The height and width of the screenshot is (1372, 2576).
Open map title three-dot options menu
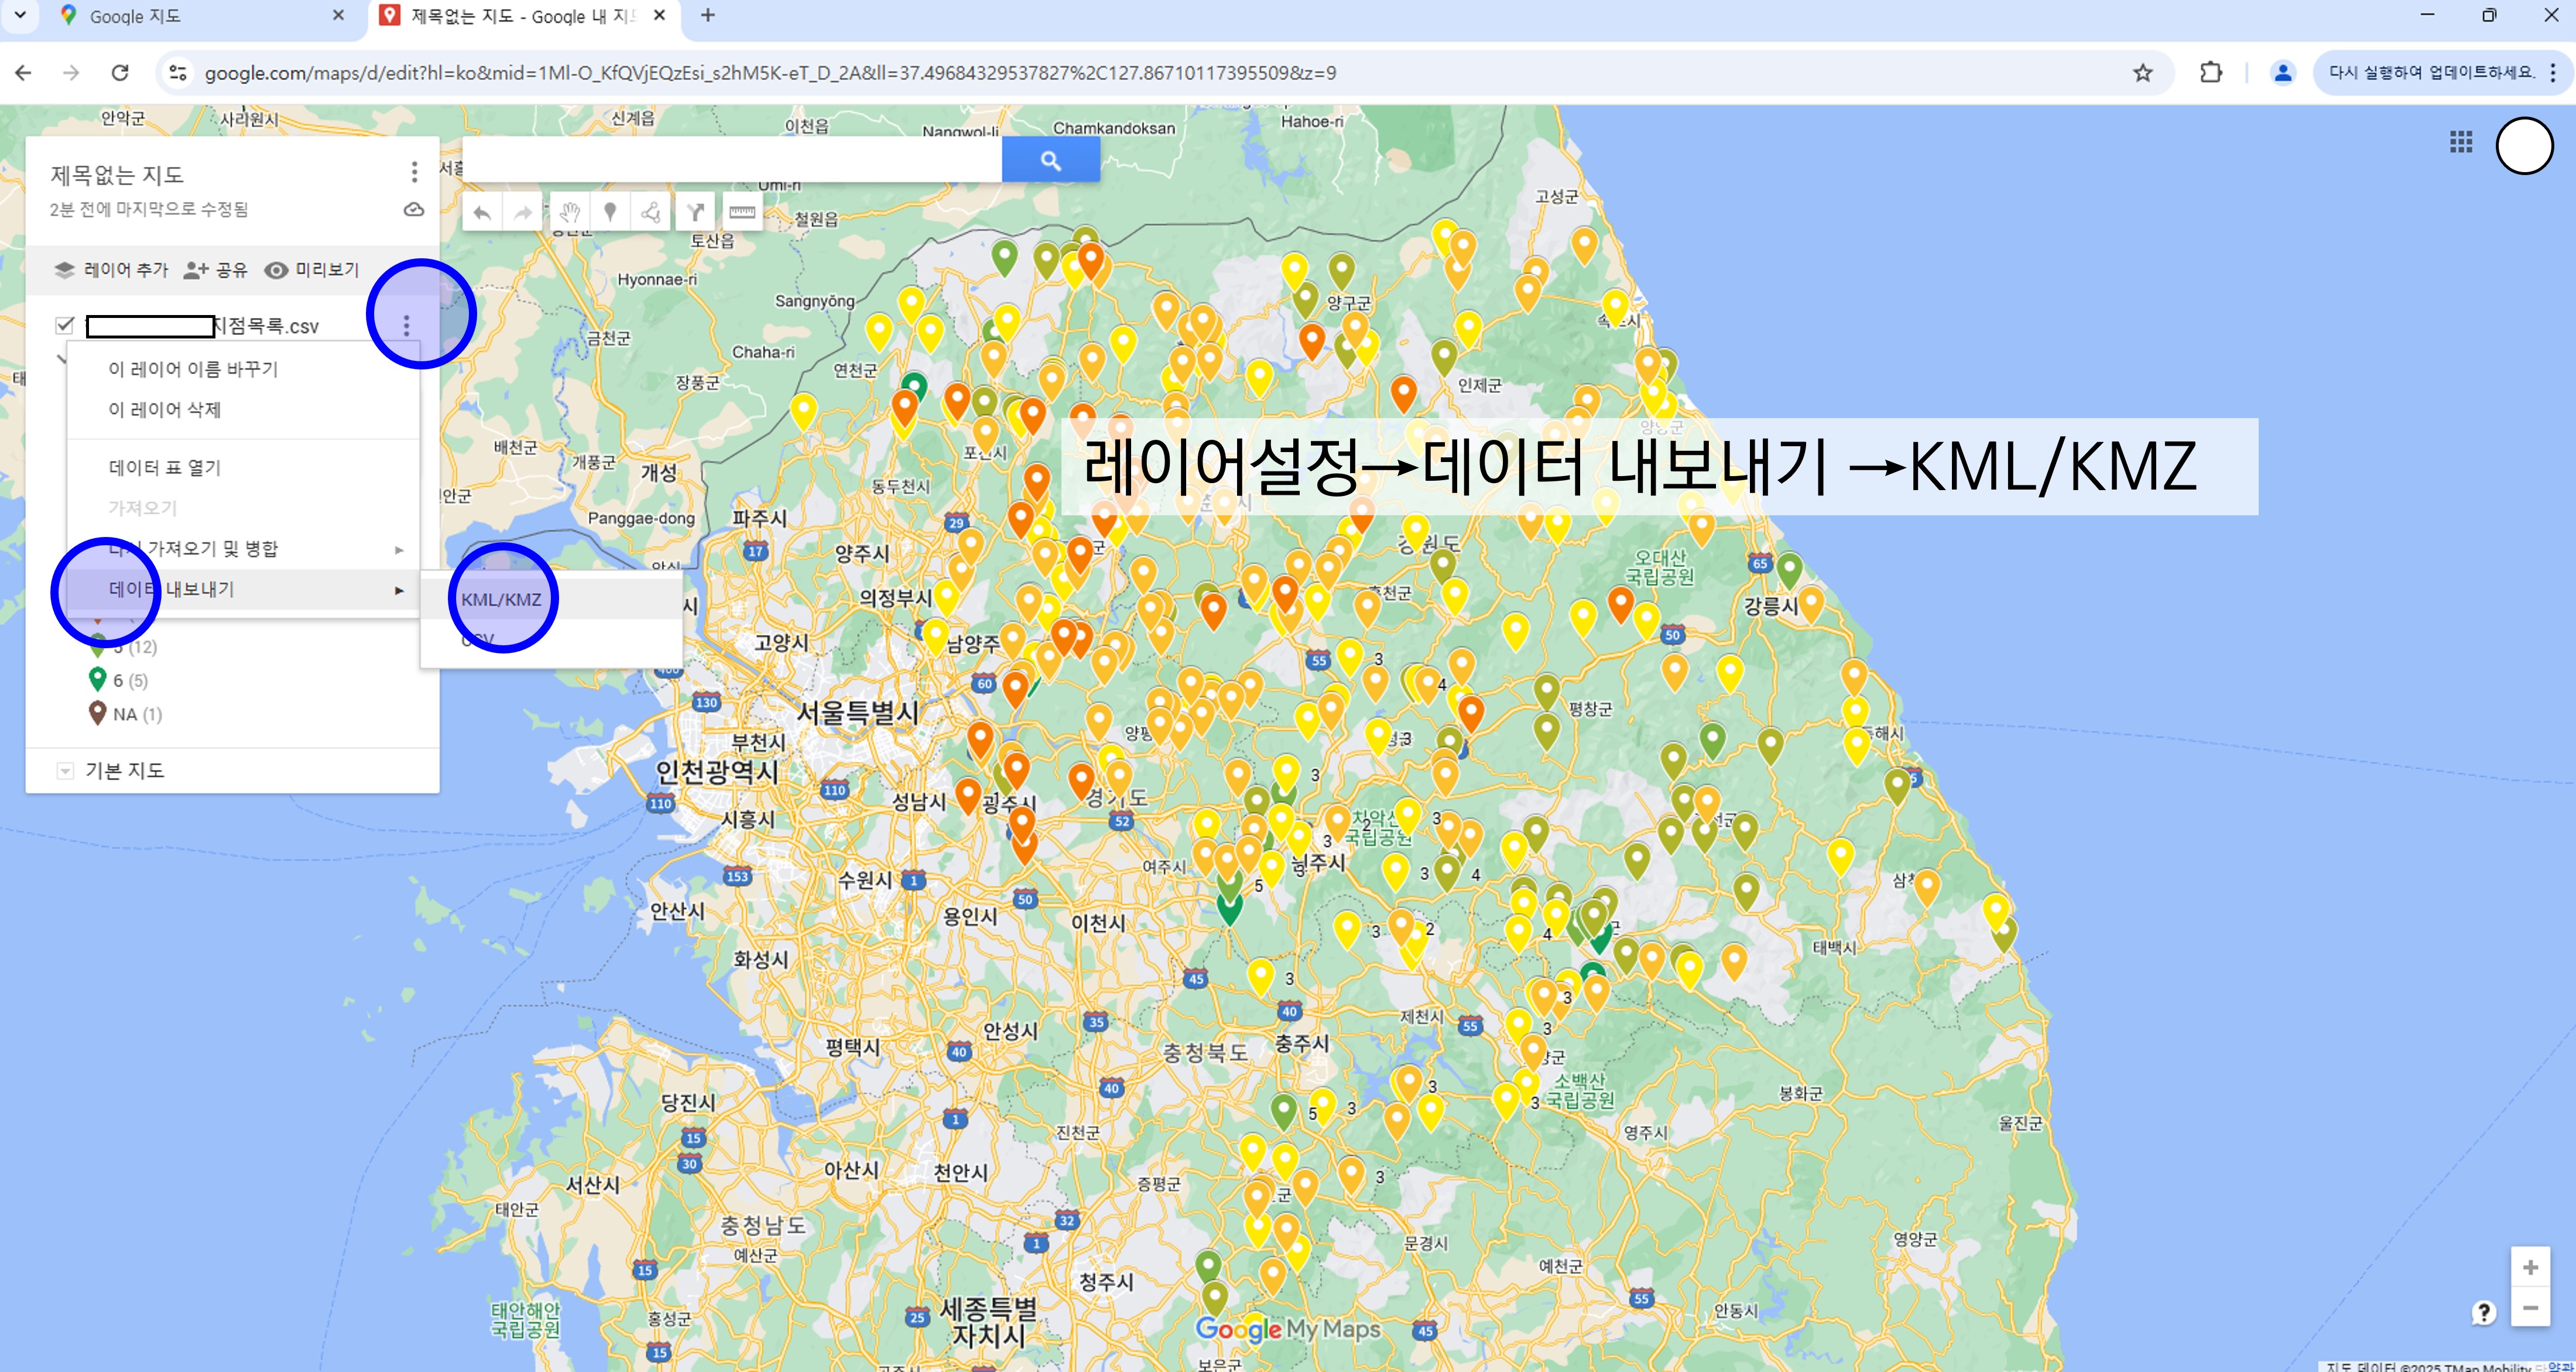click(x=414, y=173)
